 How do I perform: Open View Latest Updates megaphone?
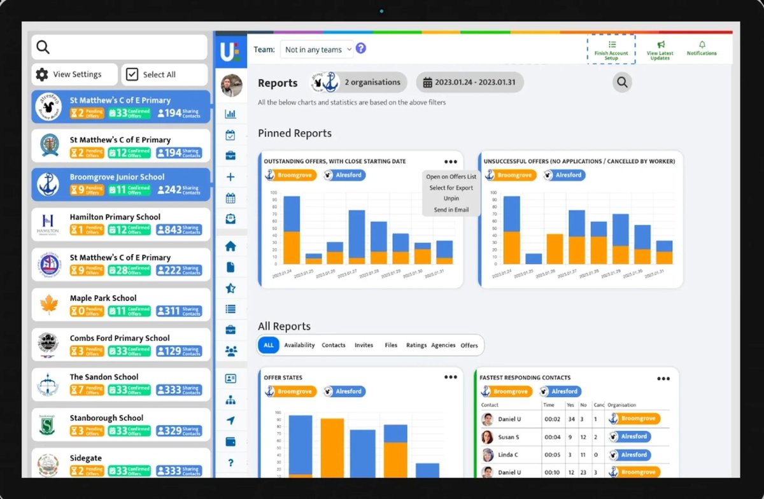[660, 50]
